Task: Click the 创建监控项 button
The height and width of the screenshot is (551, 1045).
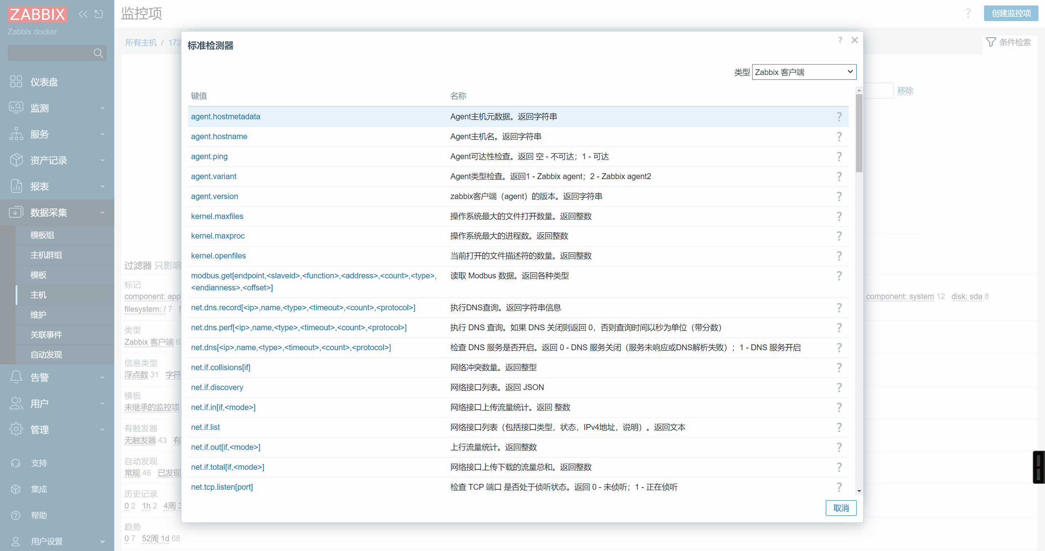Action: (1011, 13)
